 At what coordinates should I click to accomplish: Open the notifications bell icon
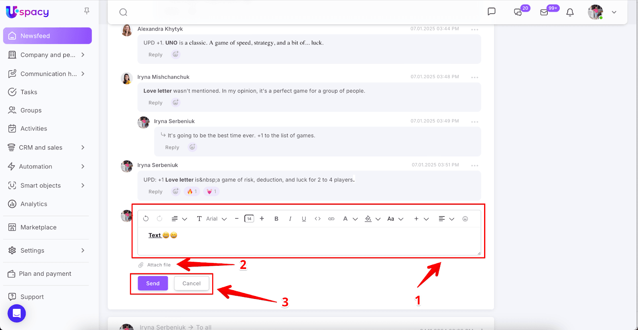(570, 12)
